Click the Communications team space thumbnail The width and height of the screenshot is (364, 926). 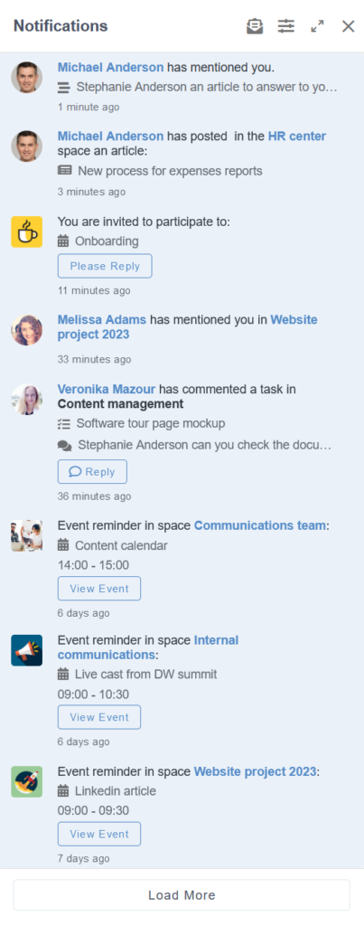pos(26,535)
